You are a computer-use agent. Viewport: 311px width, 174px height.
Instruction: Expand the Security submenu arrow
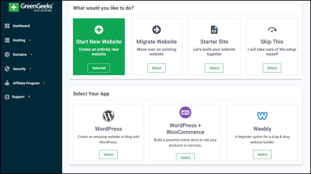(30, 69)
